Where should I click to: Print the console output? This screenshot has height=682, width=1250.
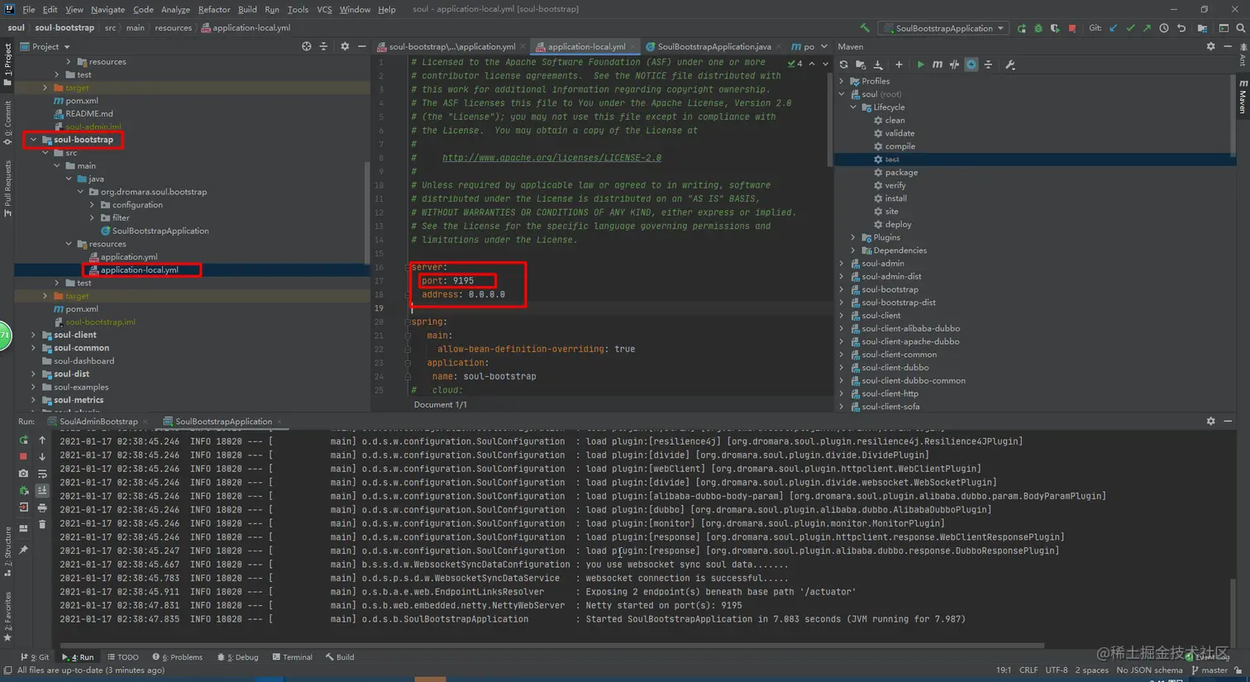(x=42, y=508)
